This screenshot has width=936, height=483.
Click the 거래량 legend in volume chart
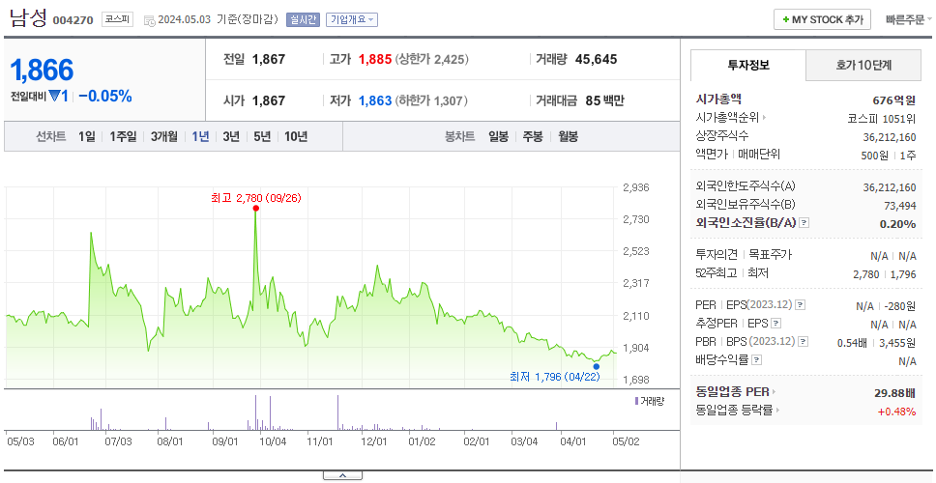[650, 401]
